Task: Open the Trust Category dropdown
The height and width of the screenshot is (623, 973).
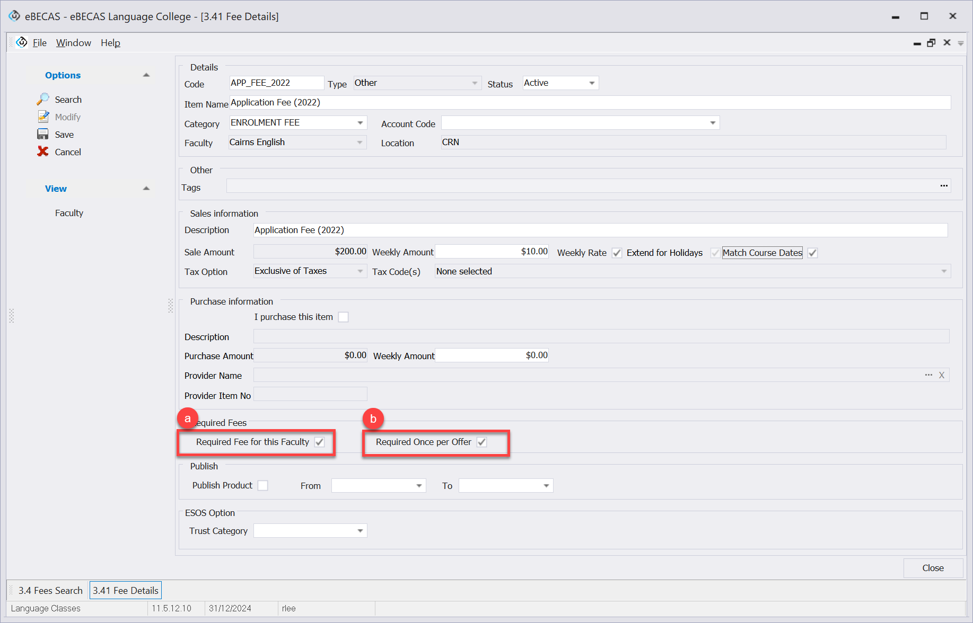Action: coord(360,531)
